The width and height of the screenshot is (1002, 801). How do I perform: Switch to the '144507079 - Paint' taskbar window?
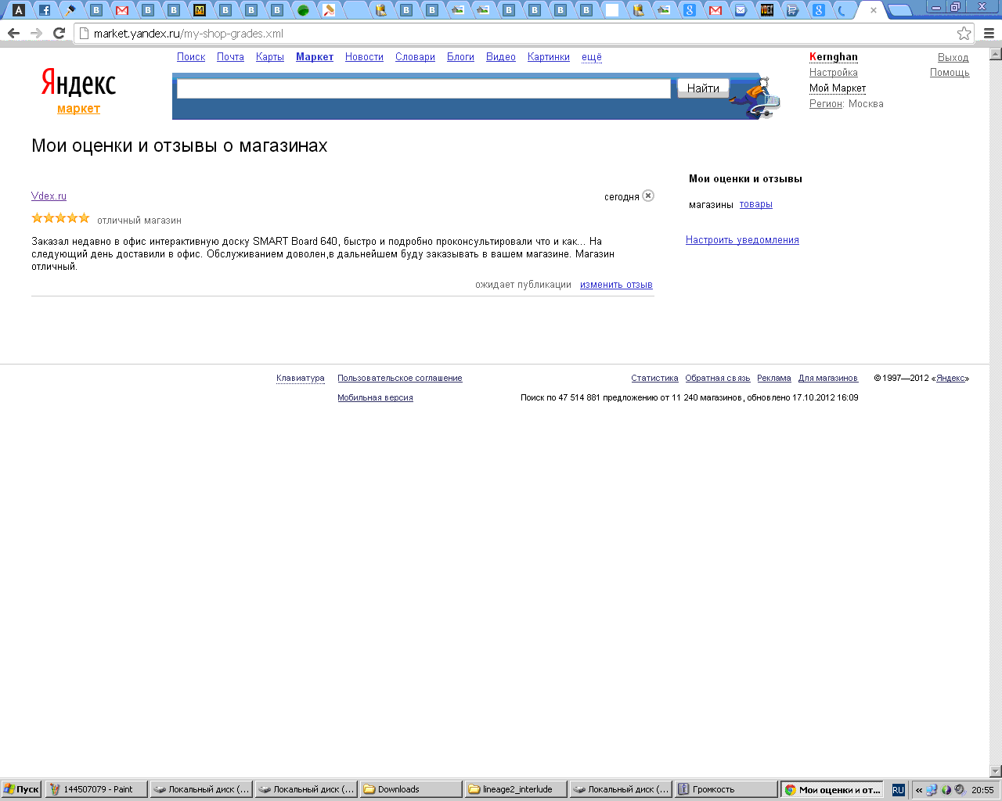pos(96,789)
